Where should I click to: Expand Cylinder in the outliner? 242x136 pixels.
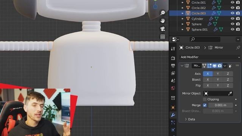click(x=182, y=19)
